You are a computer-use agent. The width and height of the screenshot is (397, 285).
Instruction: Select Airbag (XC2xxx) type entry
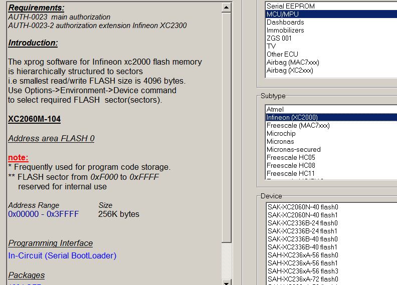pyautogui.click(x=331, y=70)
